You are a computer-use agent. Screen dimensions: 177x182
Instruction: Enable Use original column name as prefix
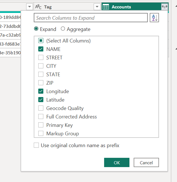(x=36, y=145)
